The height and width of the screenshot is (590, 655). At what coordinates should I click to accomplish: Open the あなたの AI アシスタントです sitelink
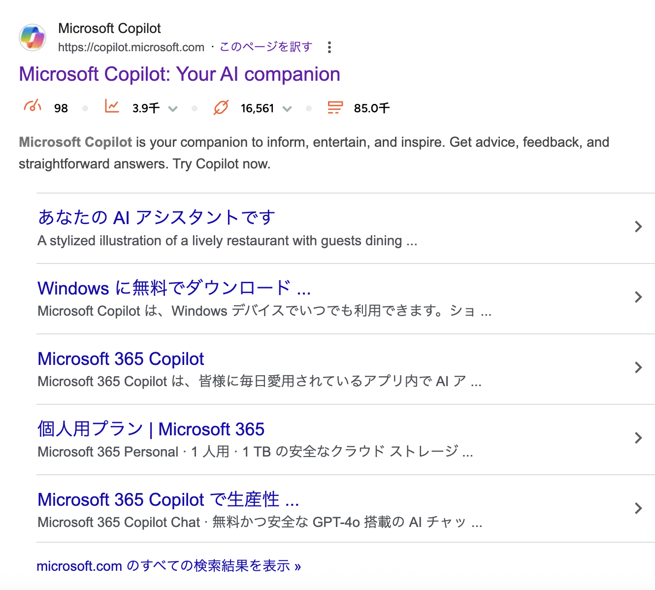pyautogui.click(x=157, y=217)
